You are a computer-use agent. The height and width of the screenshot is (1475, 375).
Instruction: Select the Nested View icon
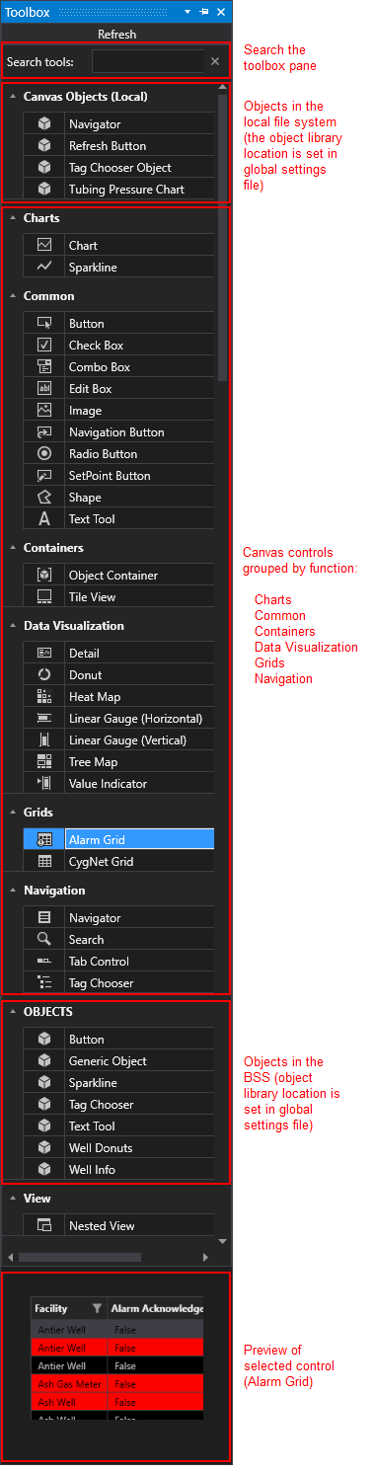[44, 1226]
